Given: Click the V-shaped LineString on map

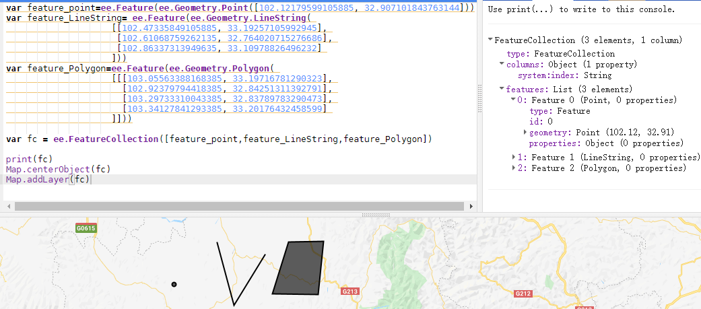Looking at the screenshot, I should coord(240,274).
